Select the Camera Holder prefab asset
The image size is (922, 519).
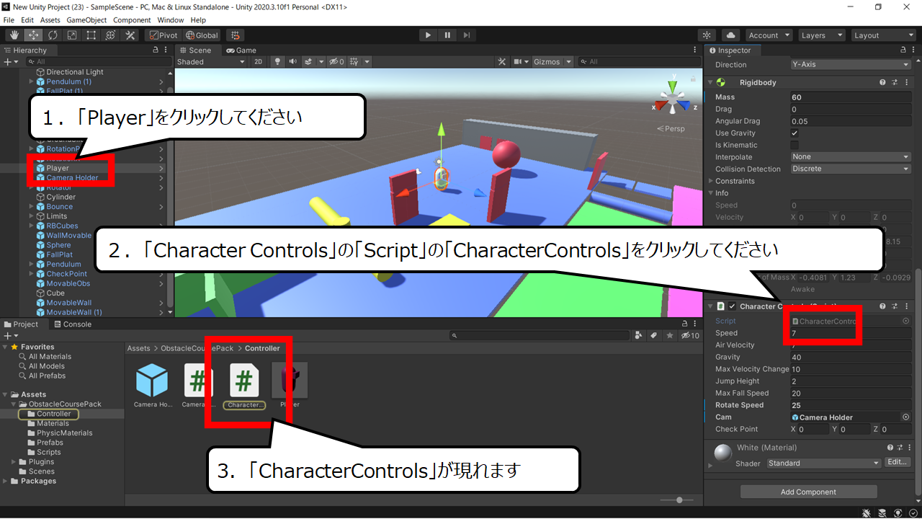pos(152,385)
